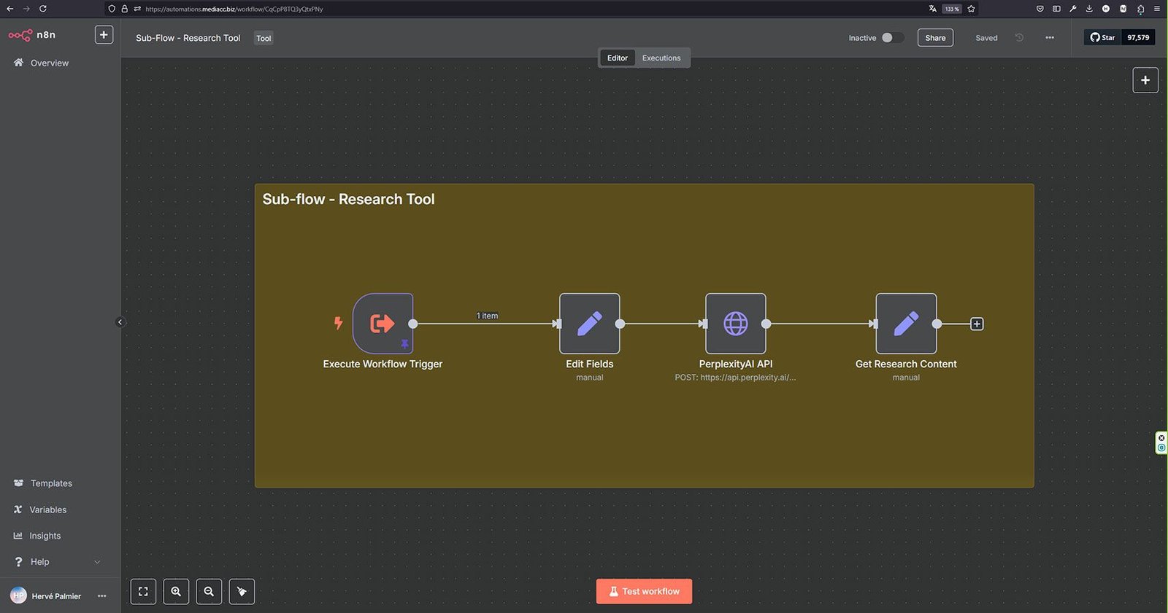Click the Saved status text

[986, 38]
